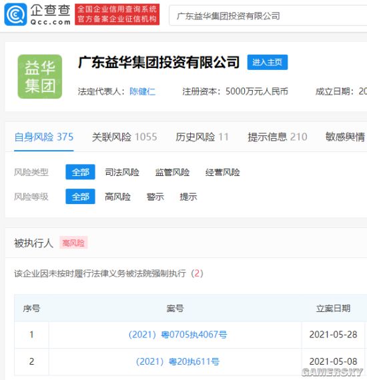Click the date 2021-05-08 cell

click(333, 361)
